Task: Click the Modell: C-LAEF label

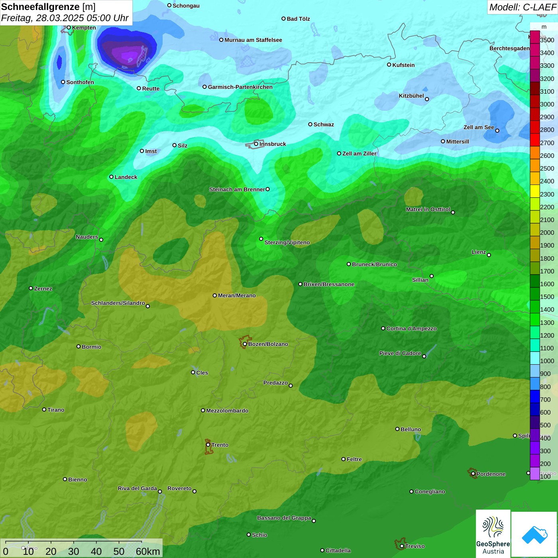Action: click(x=523, y=7)
